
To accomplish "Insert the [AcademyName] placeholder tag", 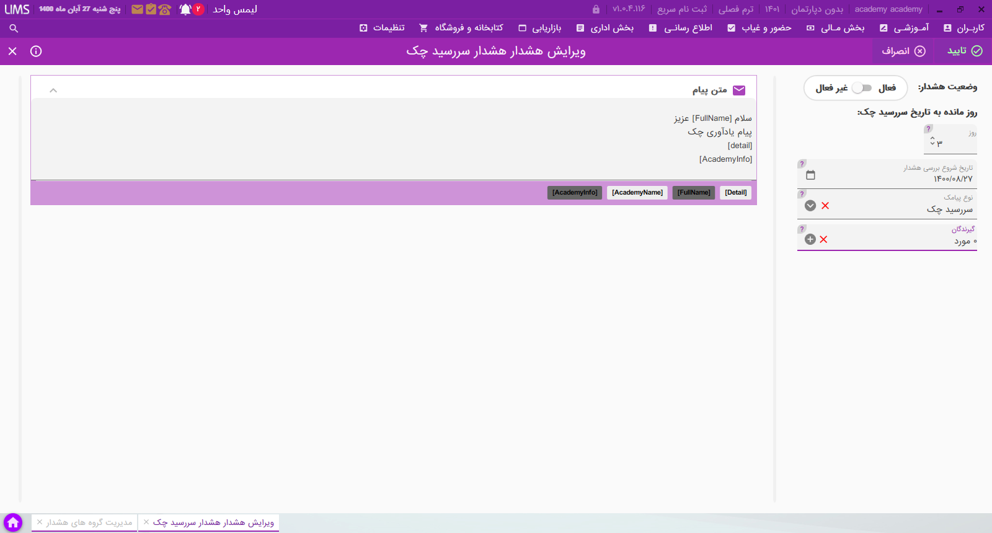I will [x=637, y=193].
